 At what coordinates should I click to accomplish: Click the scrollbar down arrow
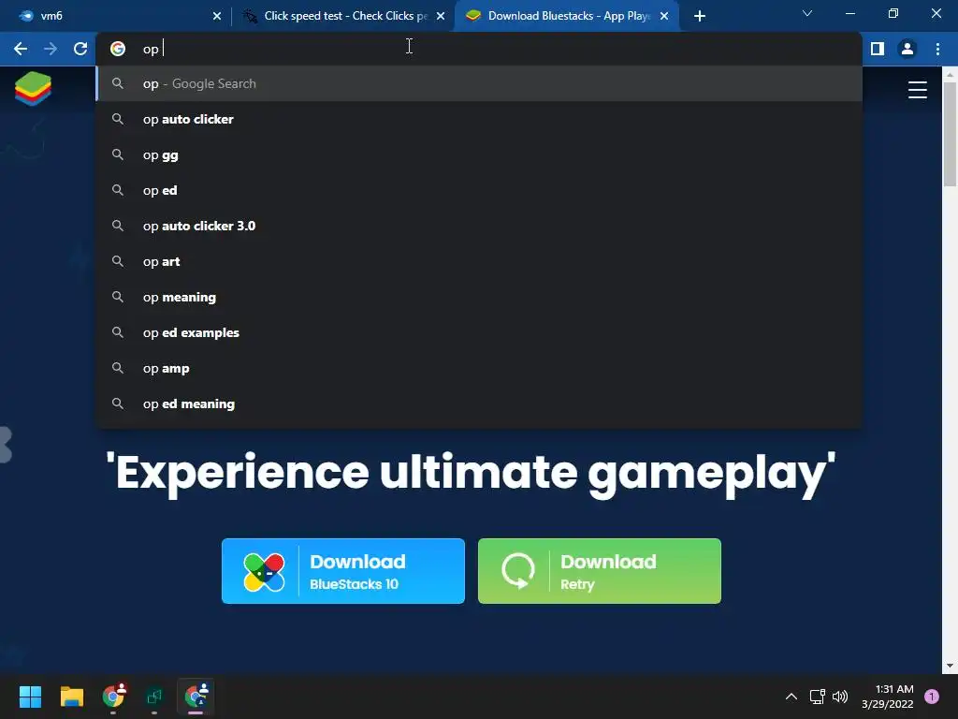[x=950, y=666]
